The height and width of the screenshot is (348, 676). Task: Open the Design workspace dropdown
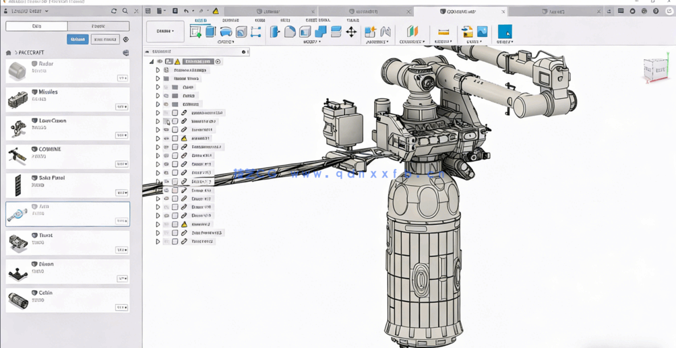tap(165, 31)
